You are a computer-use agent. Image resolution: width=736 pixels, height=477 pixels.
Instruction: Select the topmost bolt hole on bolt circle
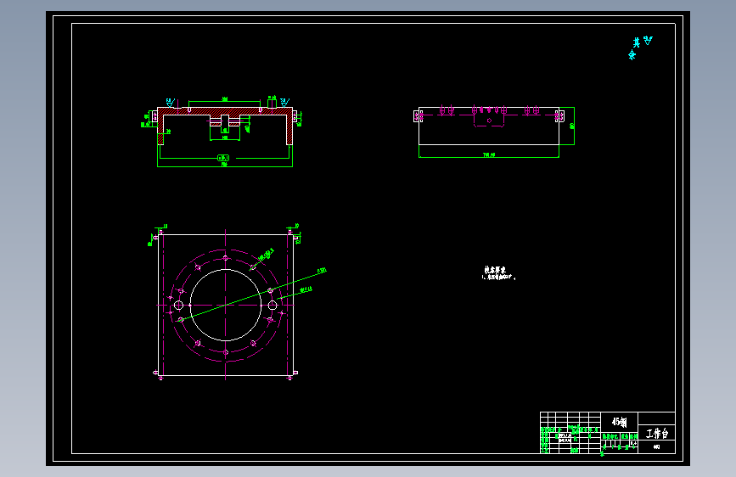225,258
